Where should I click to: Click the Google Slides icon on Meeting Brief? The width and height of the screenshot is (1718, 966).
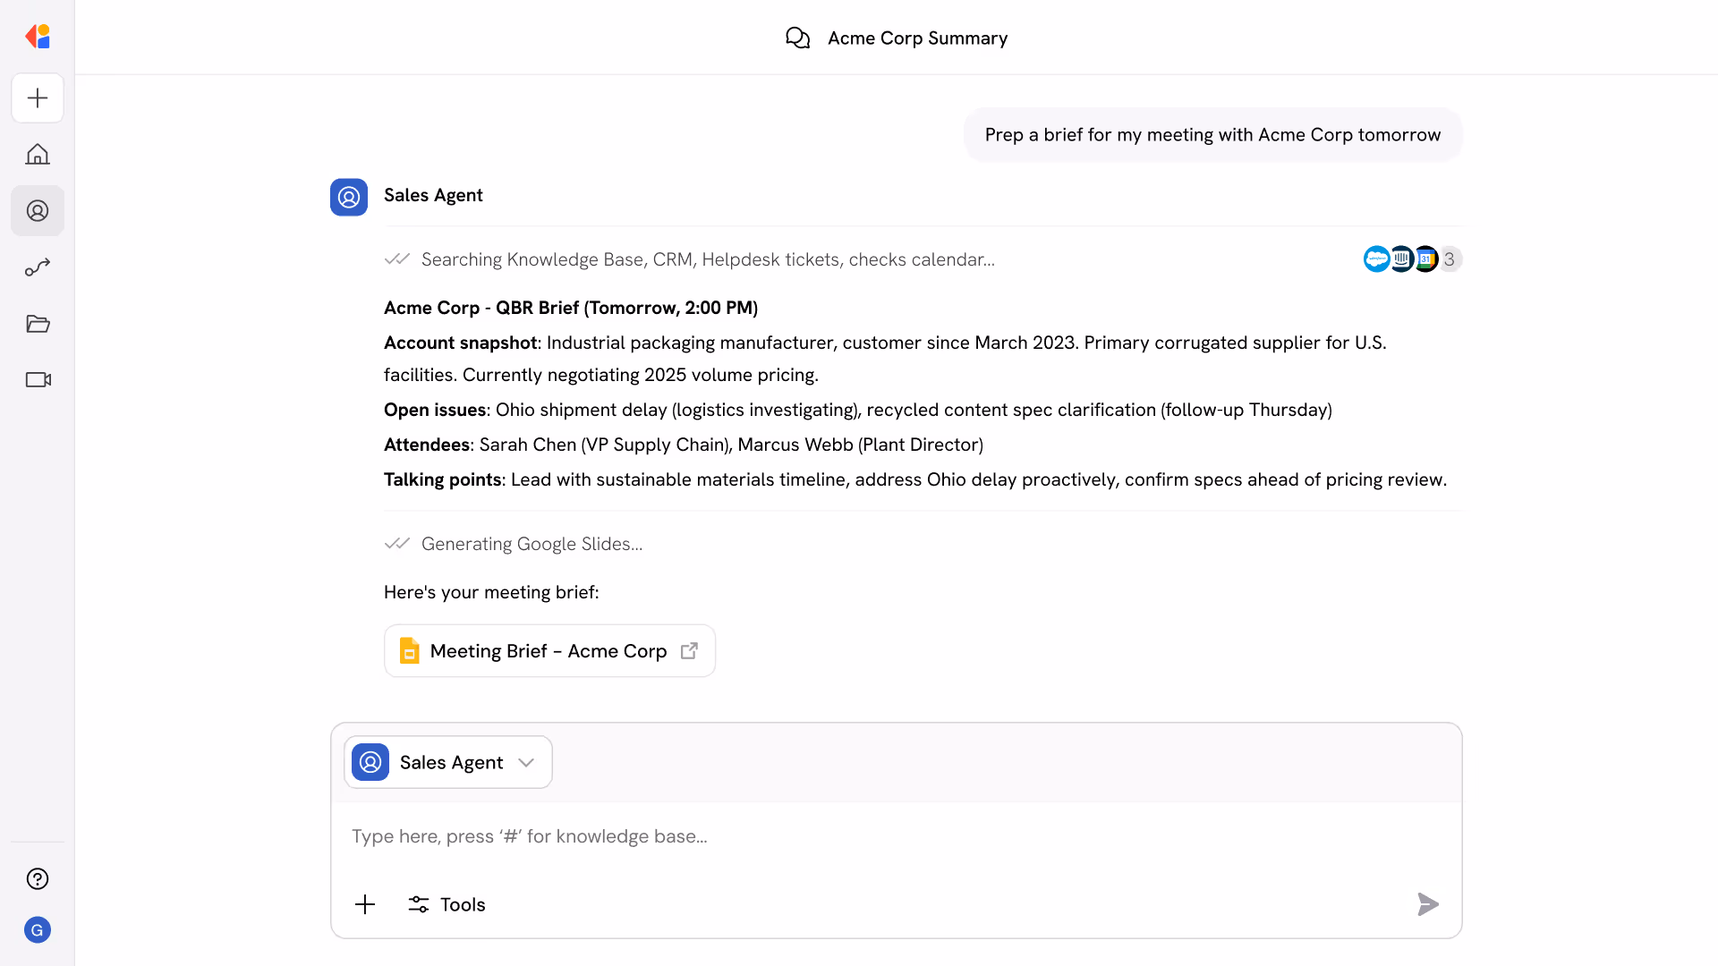410,650
